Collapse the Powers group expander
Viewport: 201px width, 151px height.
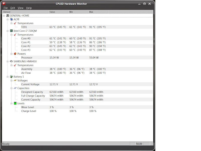tap(11, 54)
